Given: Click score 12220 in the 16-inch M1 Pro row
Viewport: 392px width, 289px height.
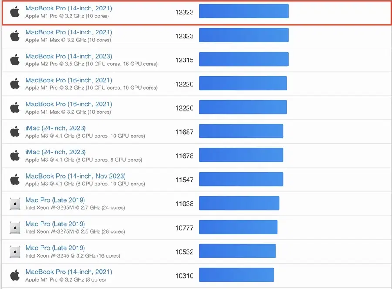Looking at the screenshot, I should 185,84.
